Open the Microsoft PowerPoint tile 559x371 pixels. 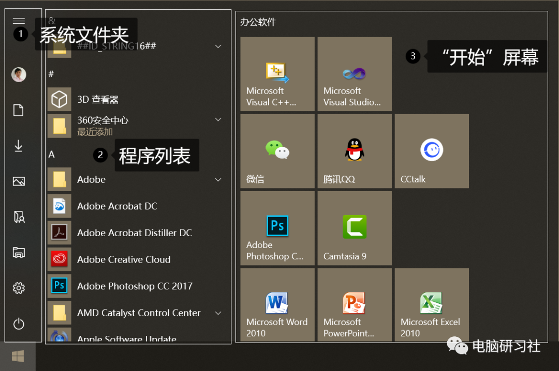pyautogui.click(x=355, y=305)
